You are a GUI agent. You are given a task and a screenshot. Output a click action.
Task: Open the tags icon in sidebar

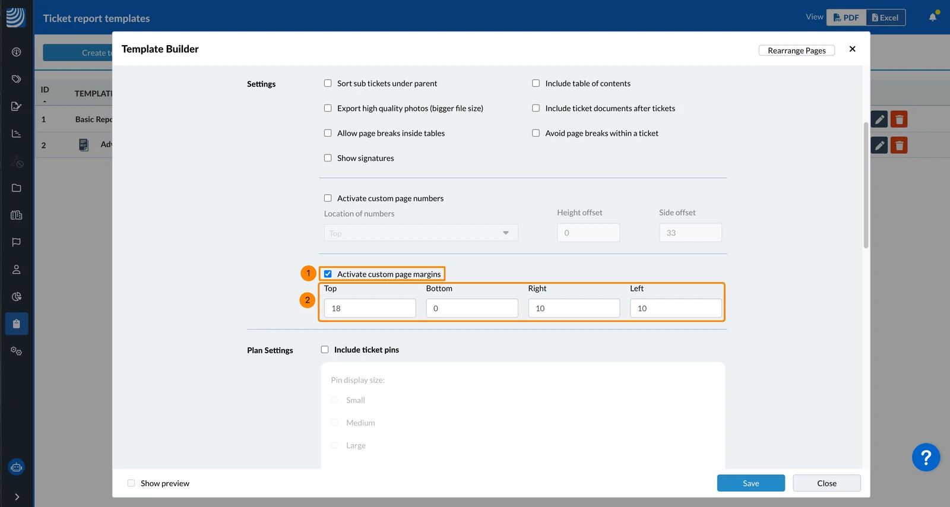pos(17,79)
